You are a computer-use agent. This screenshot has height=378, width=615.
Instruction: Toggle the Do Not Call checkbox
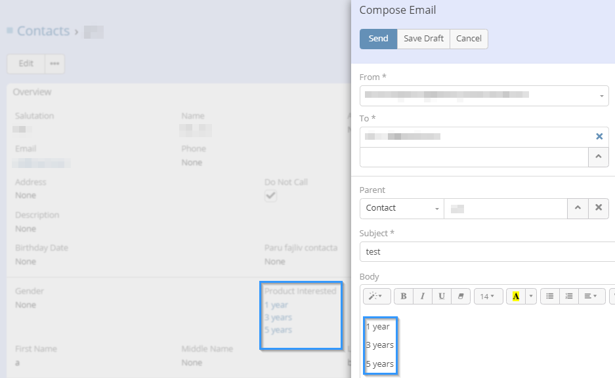tap(270, 196)
